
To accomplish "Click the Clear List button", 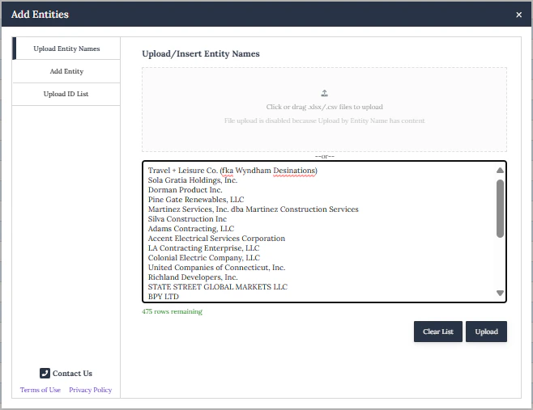I will coord(437,332).
